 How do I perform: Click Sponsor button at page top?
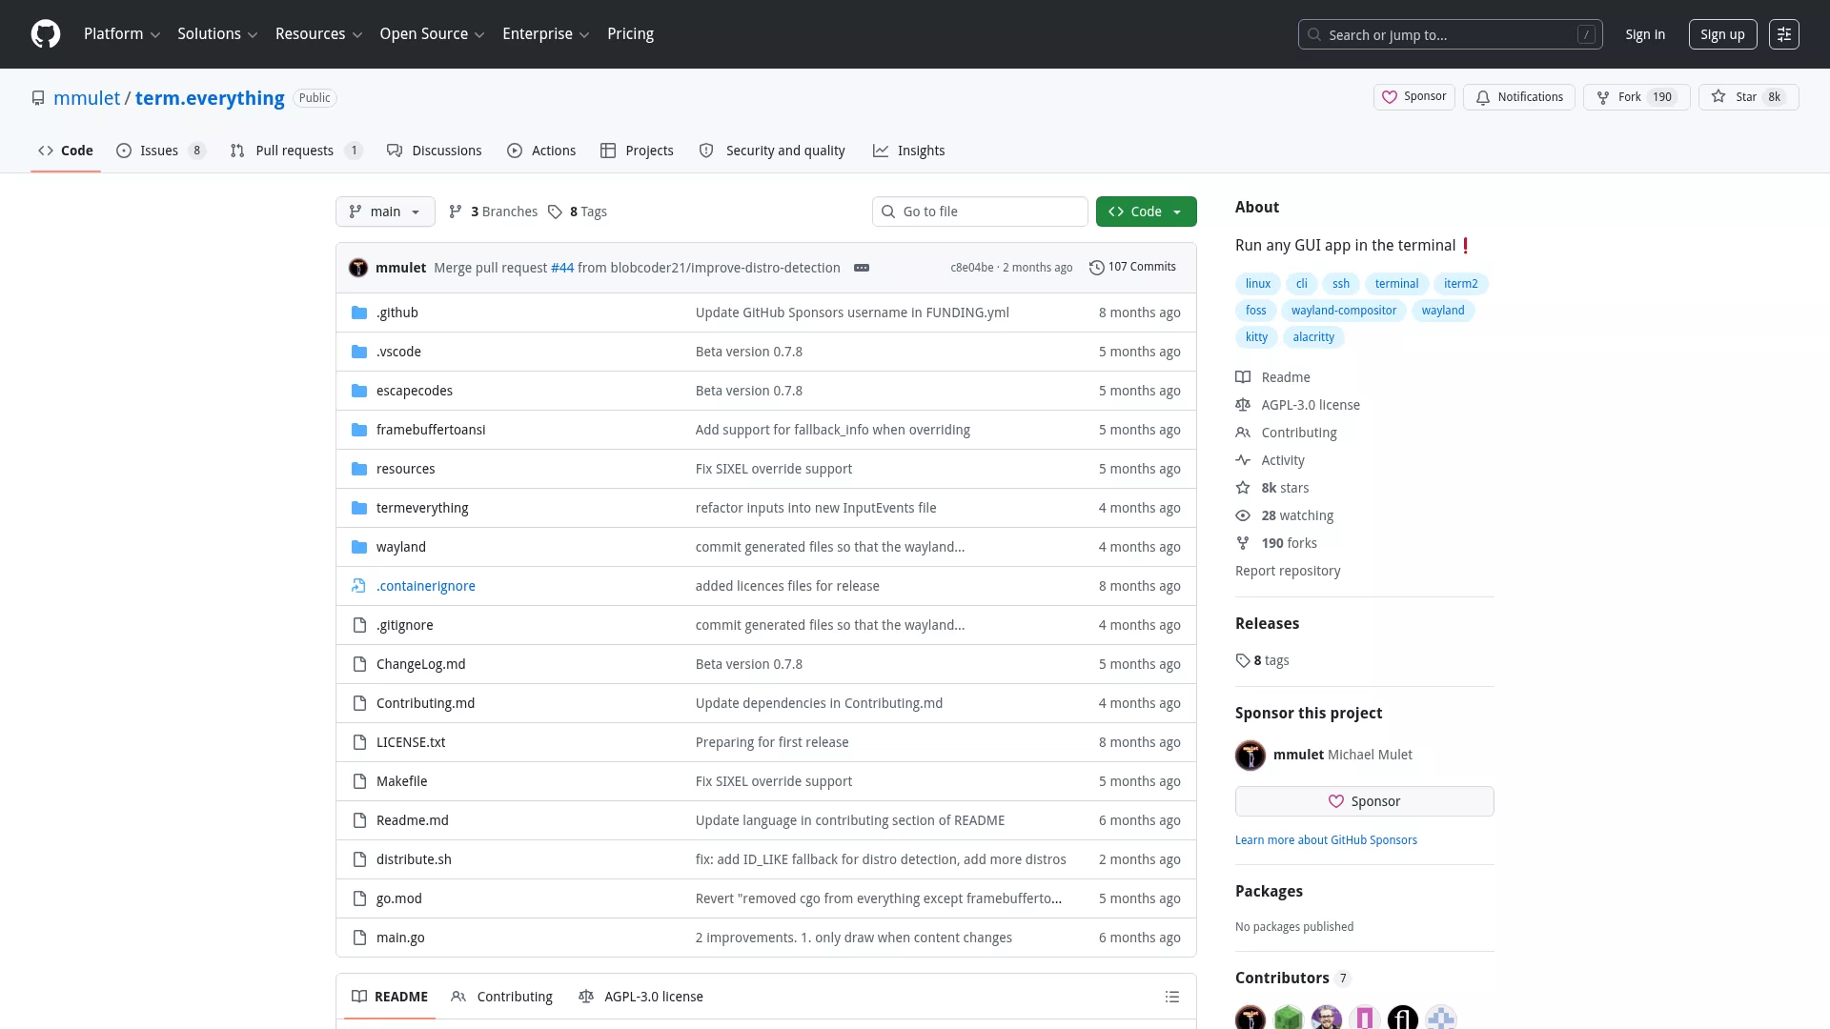coord(1414,97)
